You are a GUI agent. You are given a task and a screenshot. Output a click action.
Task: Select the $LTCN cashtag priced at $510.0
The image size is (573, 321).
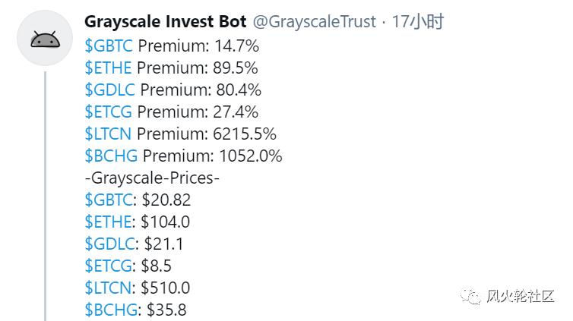click(x=109, y=288)
